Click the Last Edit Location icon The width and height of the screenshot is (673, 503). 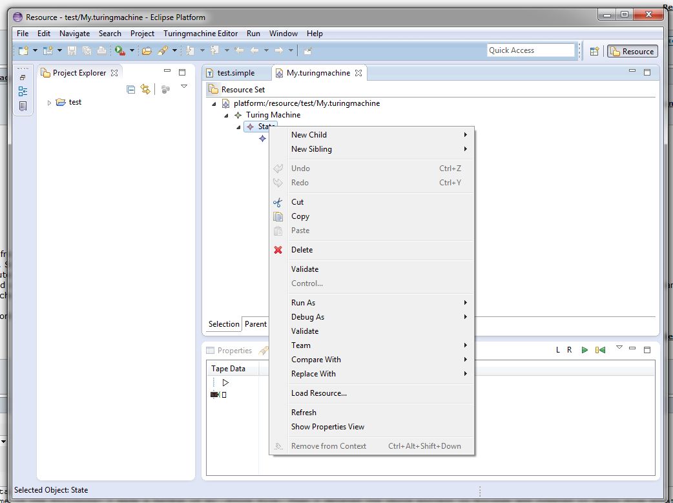tap(240, 50)
